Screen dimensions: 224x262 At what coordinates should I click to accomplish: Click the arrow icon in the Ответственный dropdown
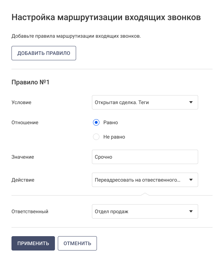191,211
